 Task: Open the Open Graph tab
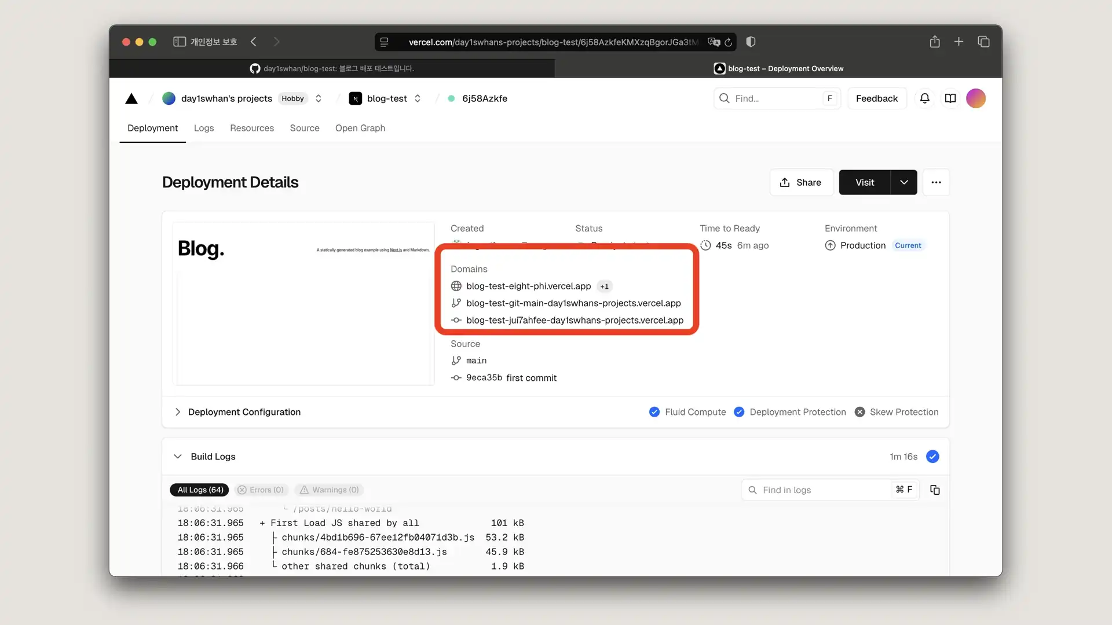[360, 128]
